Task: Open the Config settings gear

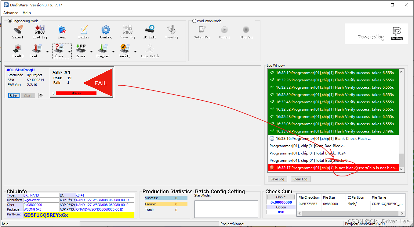Action: [106, 32]
